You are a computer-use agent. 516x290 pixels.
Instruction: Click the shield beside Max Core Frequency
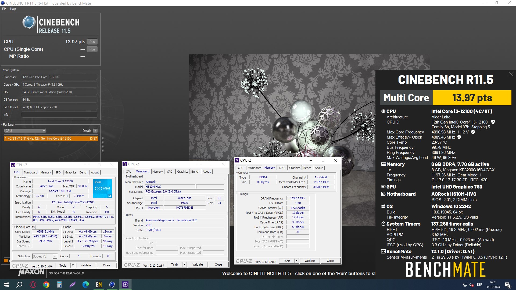(473, 132)
